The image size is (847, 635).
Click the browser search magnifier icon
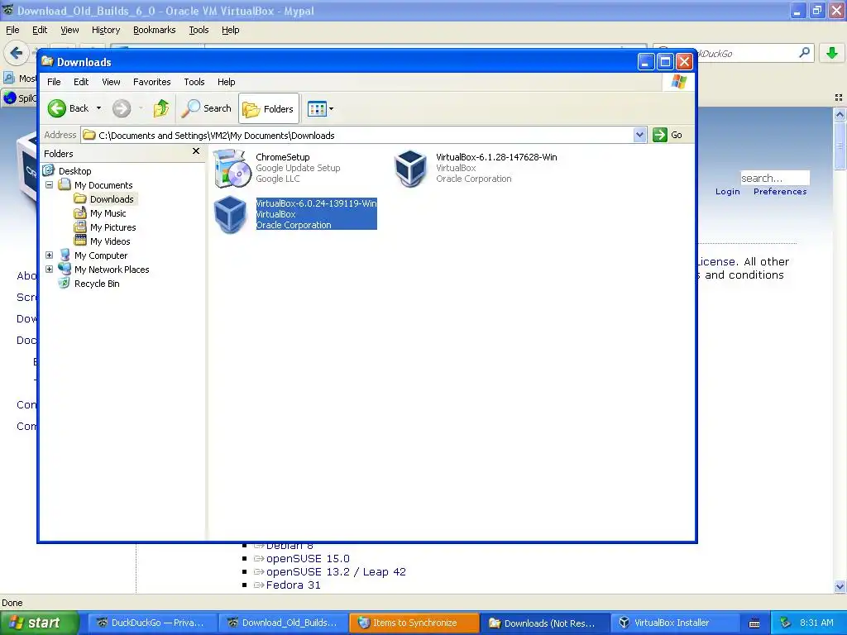coord(804,53)
